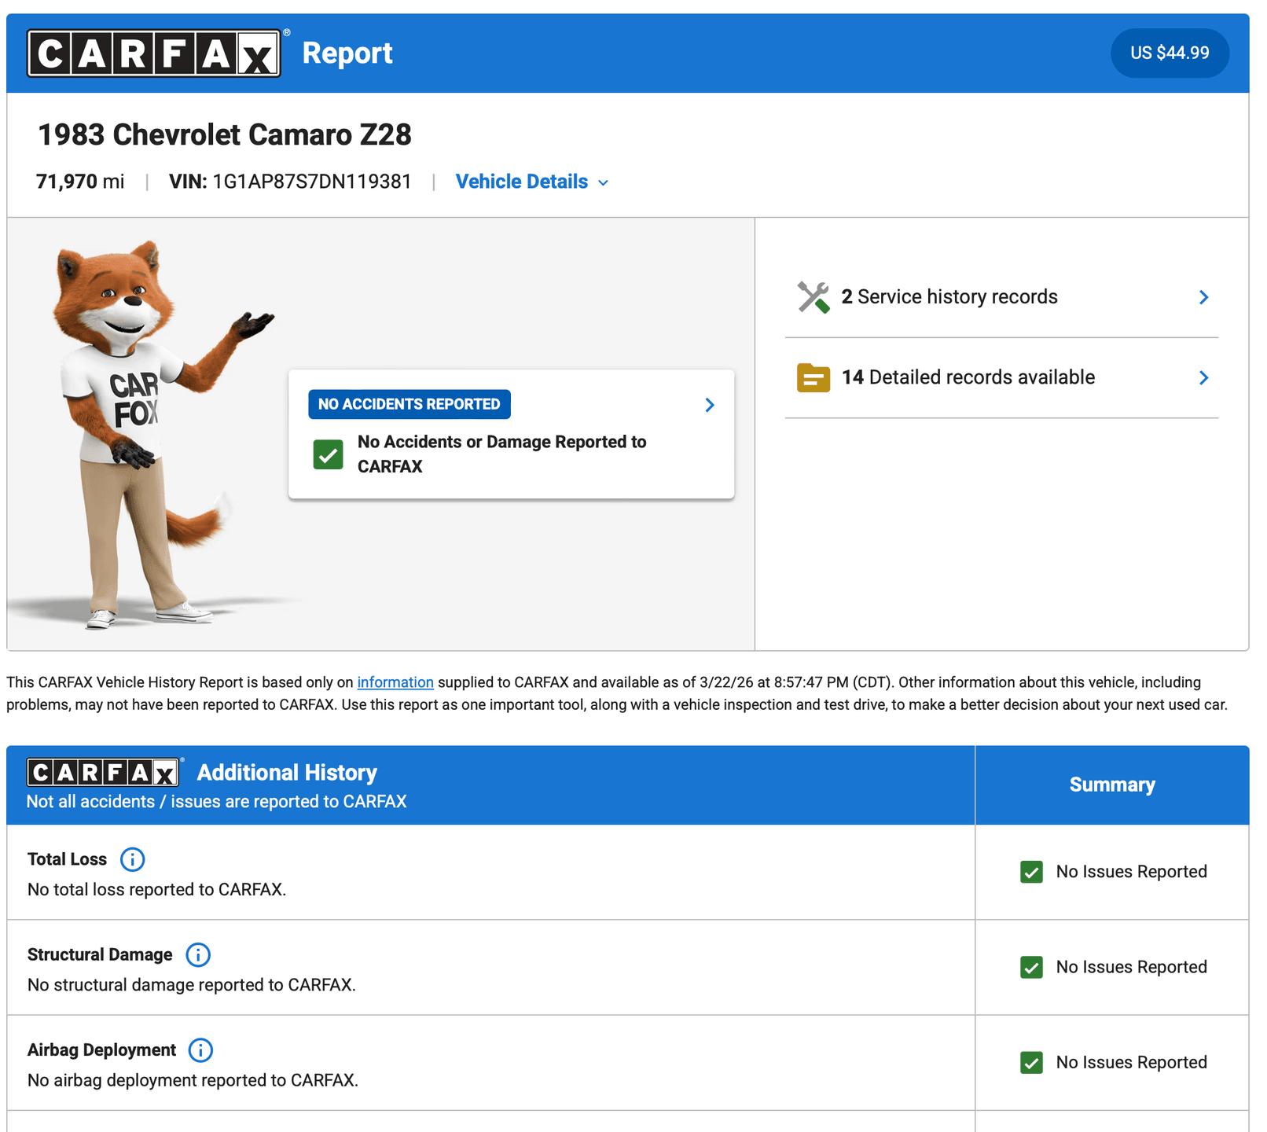This screenshot has width=1267, height=1132.
Task: Follow the 'information' hyperlink
Action: pos(395,682)
